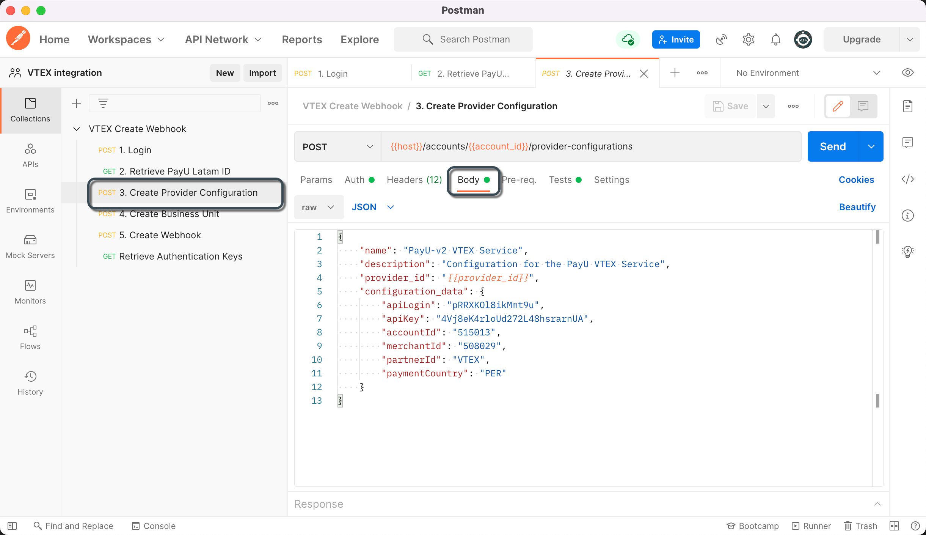Open code snippet icon
This screenshot has width=926, height=535.
pos(908,179)
